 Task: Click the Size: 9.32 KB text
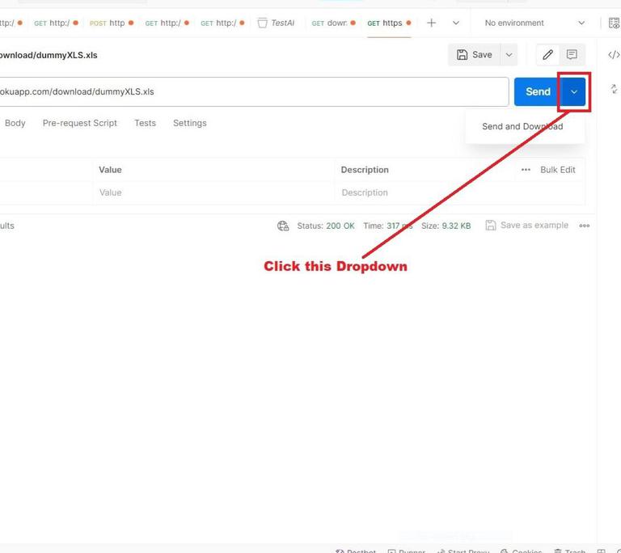coord(446,226)
